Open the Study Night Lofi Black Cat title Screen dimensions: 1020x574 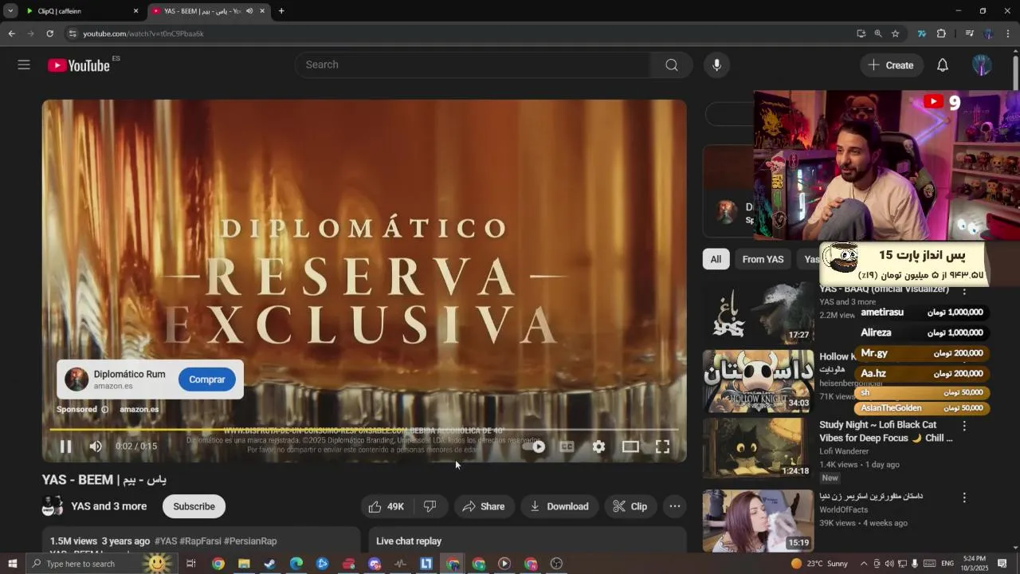[886, 431]
